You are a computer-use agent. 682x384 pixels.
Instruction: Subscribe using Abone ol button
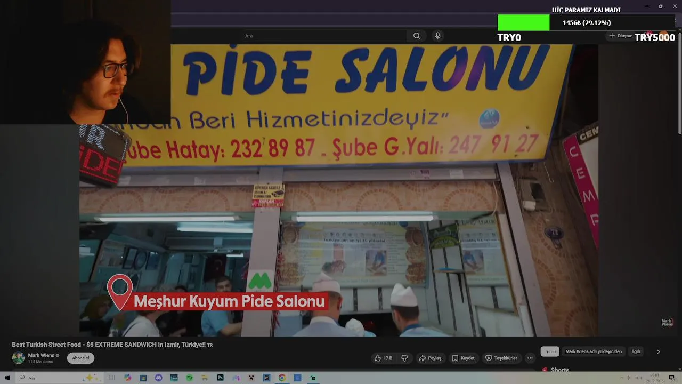coord(81,358)
